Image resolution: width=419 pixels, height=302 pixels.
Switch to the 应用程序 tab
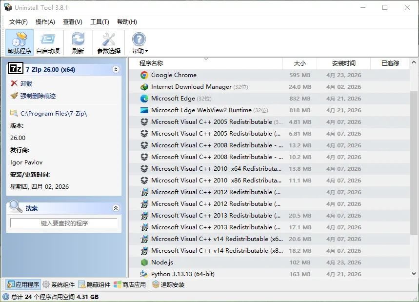coord(23,284)
